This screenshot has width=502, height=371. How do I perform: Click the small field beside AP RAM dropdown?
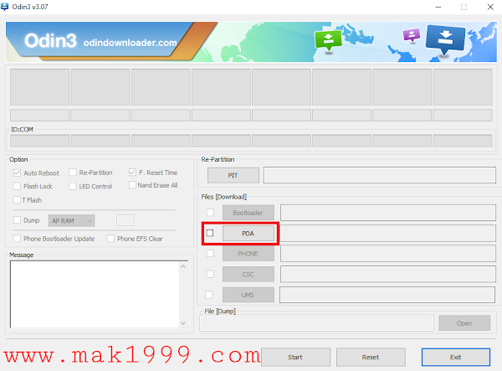125,220
